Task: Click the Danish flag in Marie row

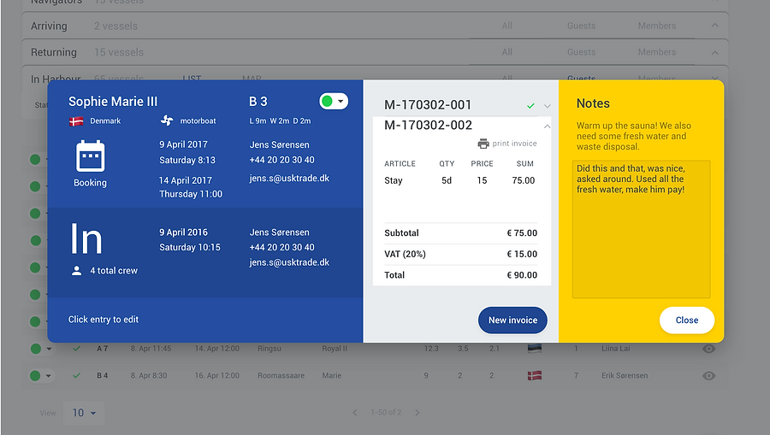Action: (x=534, y=376)
